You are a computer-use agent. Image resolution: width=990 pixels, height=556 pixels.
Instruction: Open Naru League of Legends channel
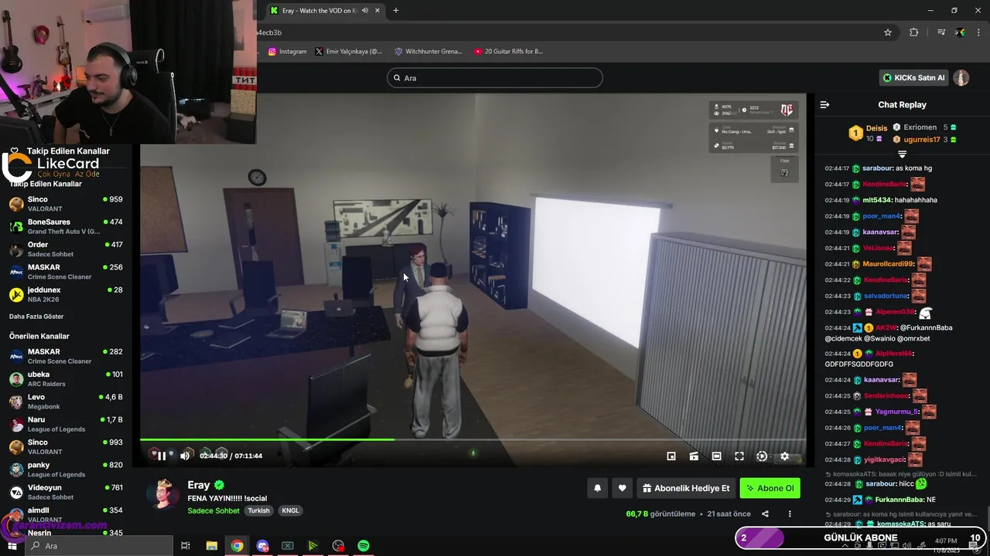[x=66, y=424]
